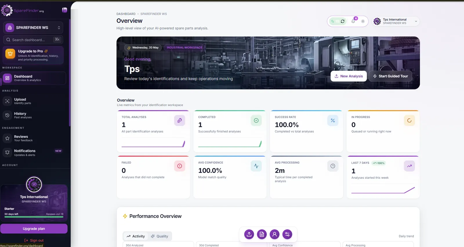Screen dimensions: 464x247
Task: Click the NEW badge beside Notifications
Action: 58,151
